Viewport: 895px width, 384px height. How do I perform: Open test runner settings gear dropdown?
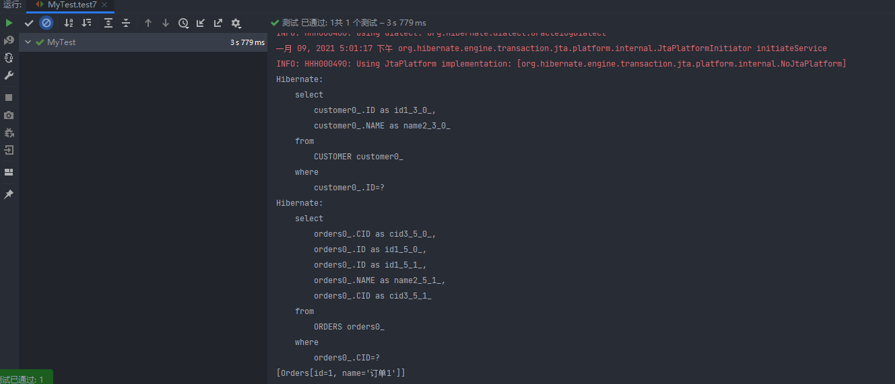[236, 23]
